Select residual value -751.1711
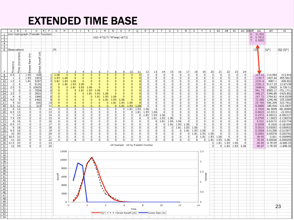 click(x=285, y=90)
